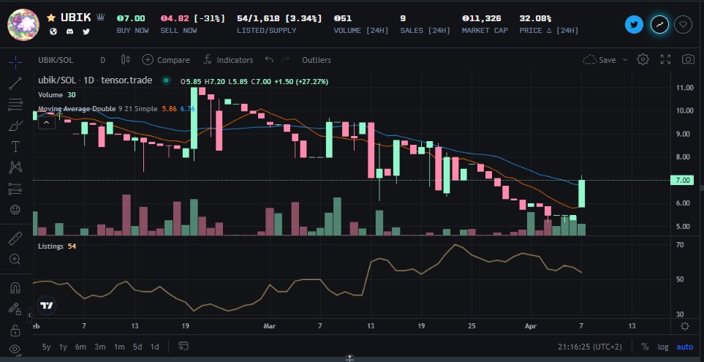The width and height of the screenshot is (704, 362).
Task: Open chart settings gear
Action: (643, 59)
